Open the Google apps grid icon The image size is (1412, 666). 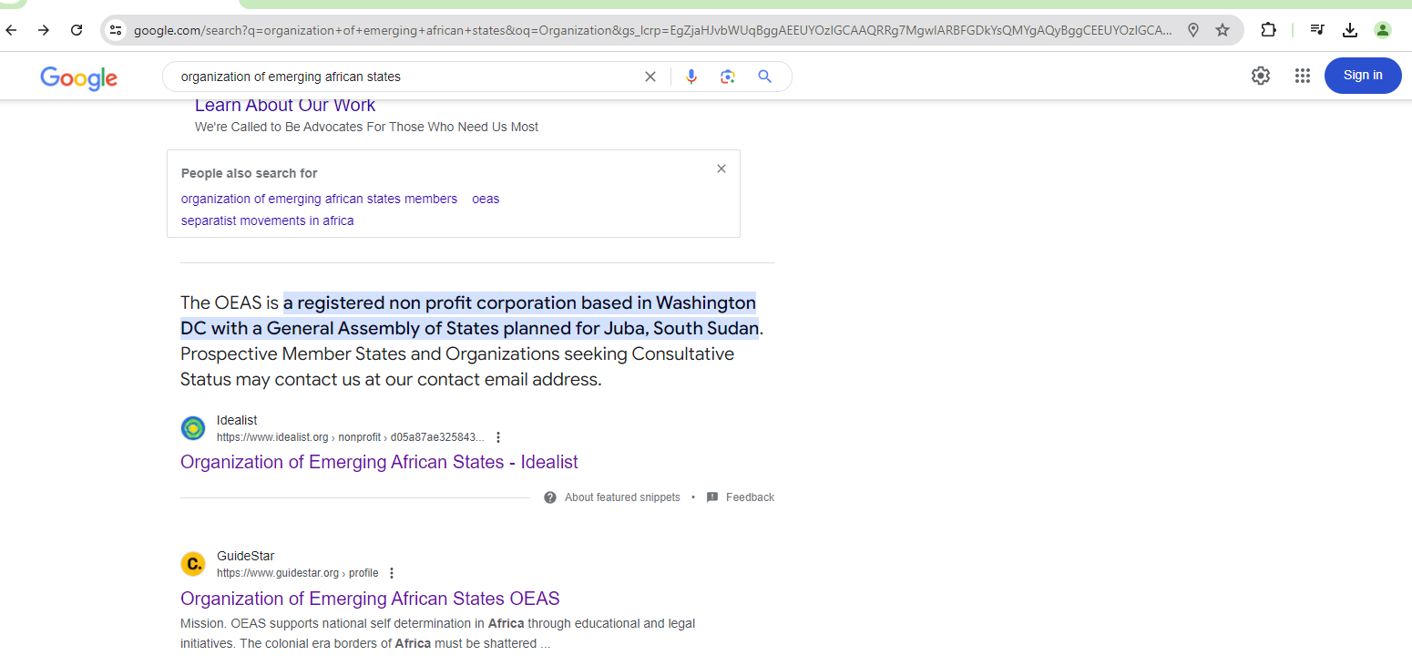click(1303, 76)
